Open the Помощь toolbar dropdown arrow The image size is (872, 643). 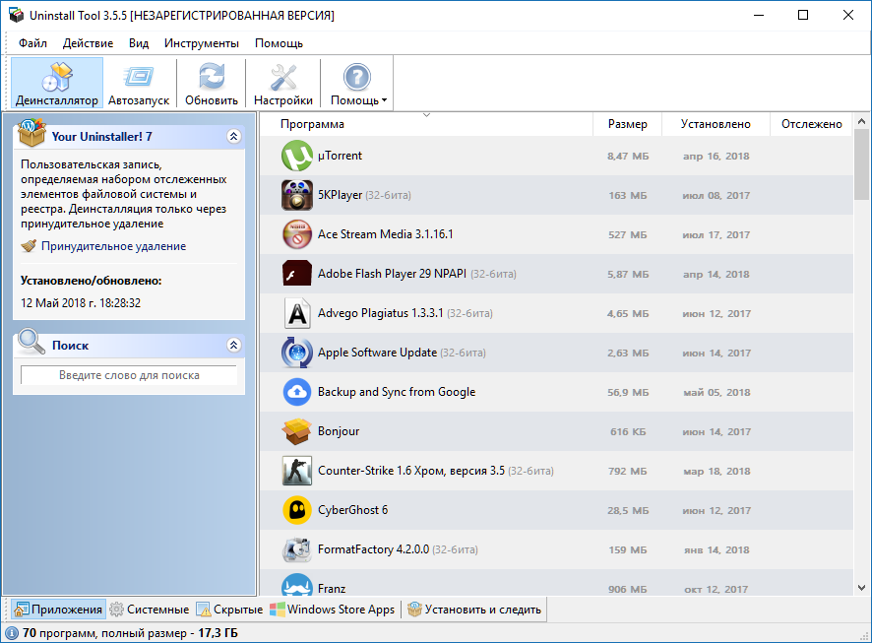pyautogui.click(x=384, y=100)
